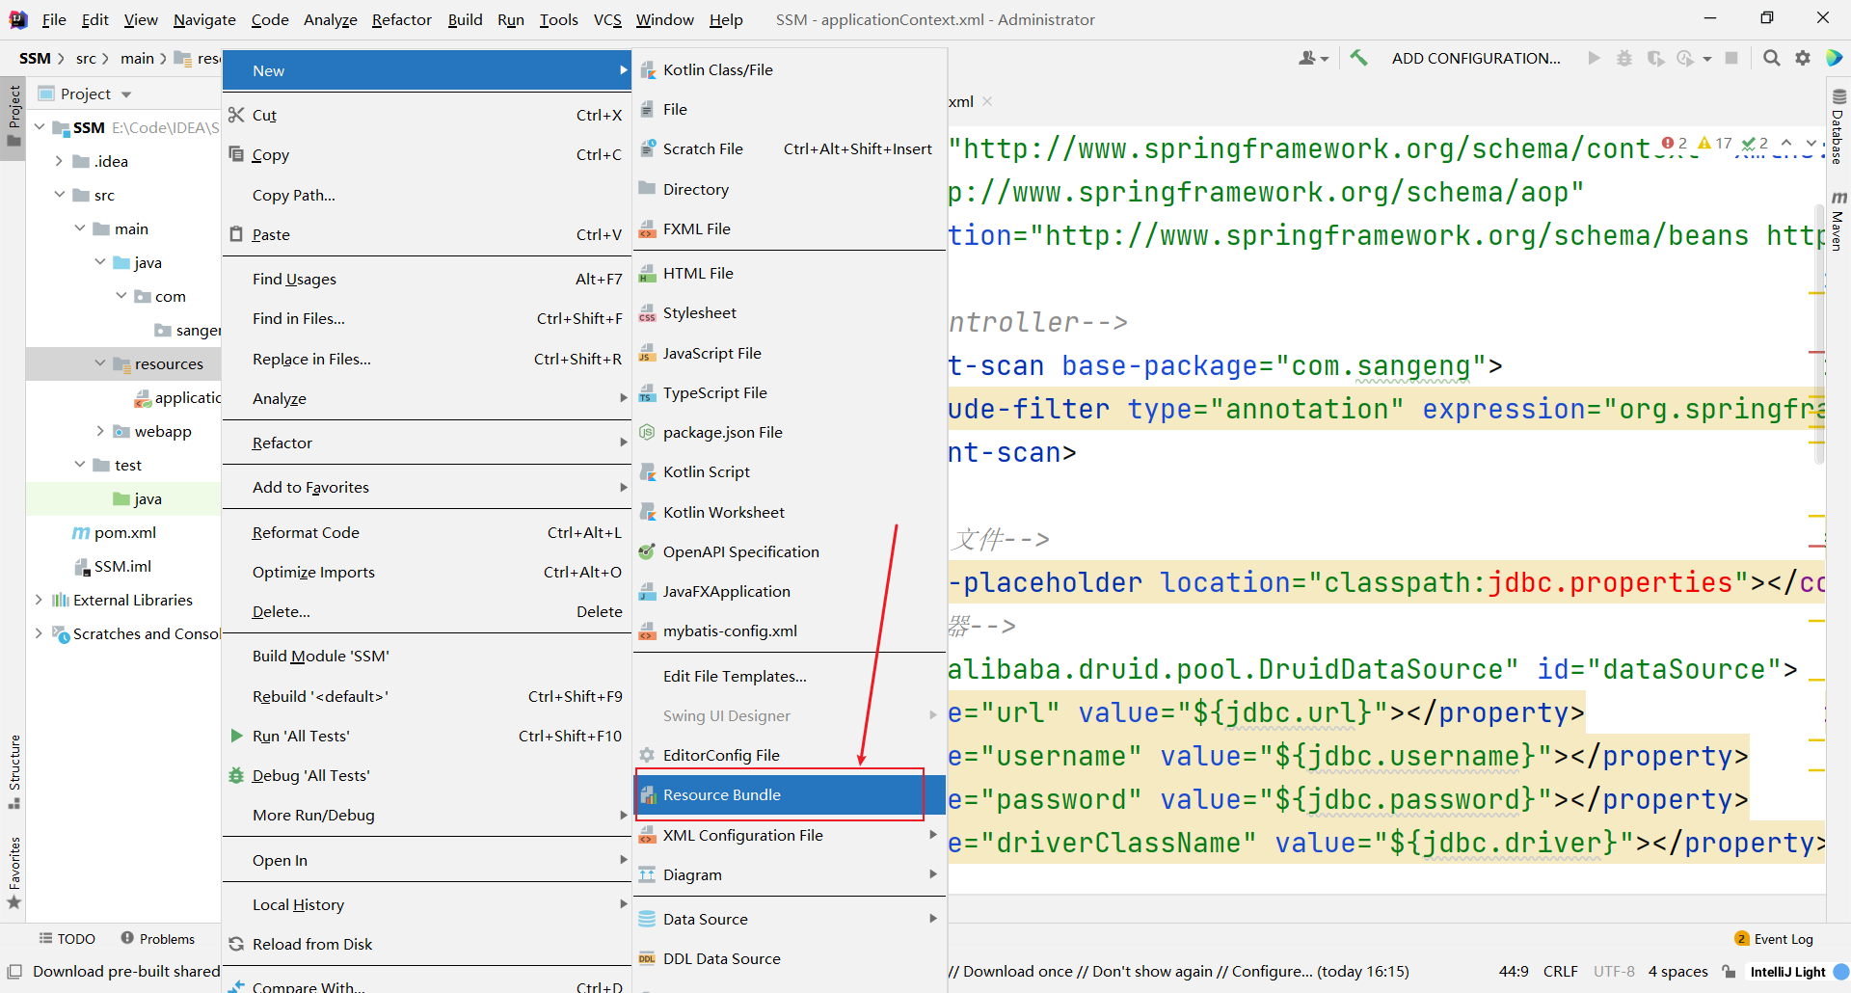This screenshot has width=1851, height=993.
Task: Expand the Refactor submenu in context menu
Action: 426,443
